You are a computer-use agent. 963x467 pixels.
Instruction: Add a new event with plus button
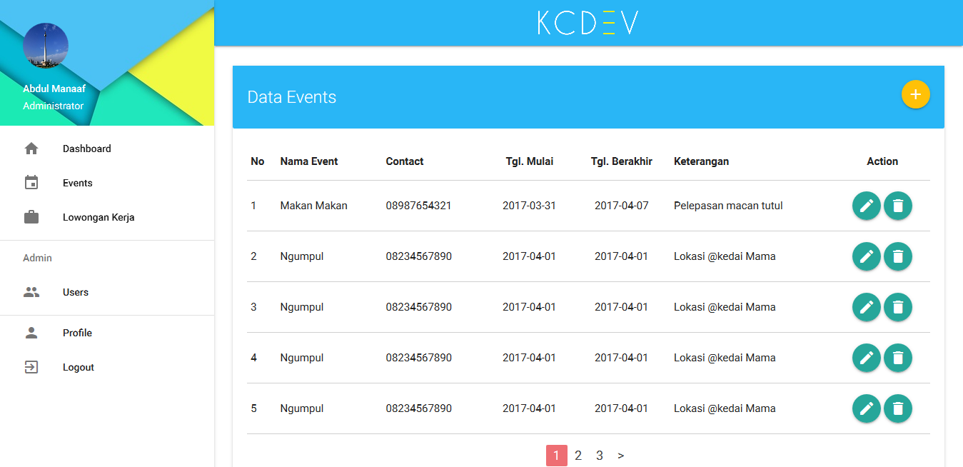(x=916, y=94)
